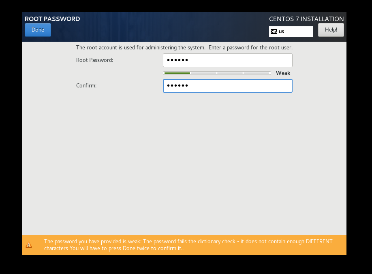The height and width of the screenshot is (274, 372).
Task: Open the Help! button
Action: pos(331,30)
